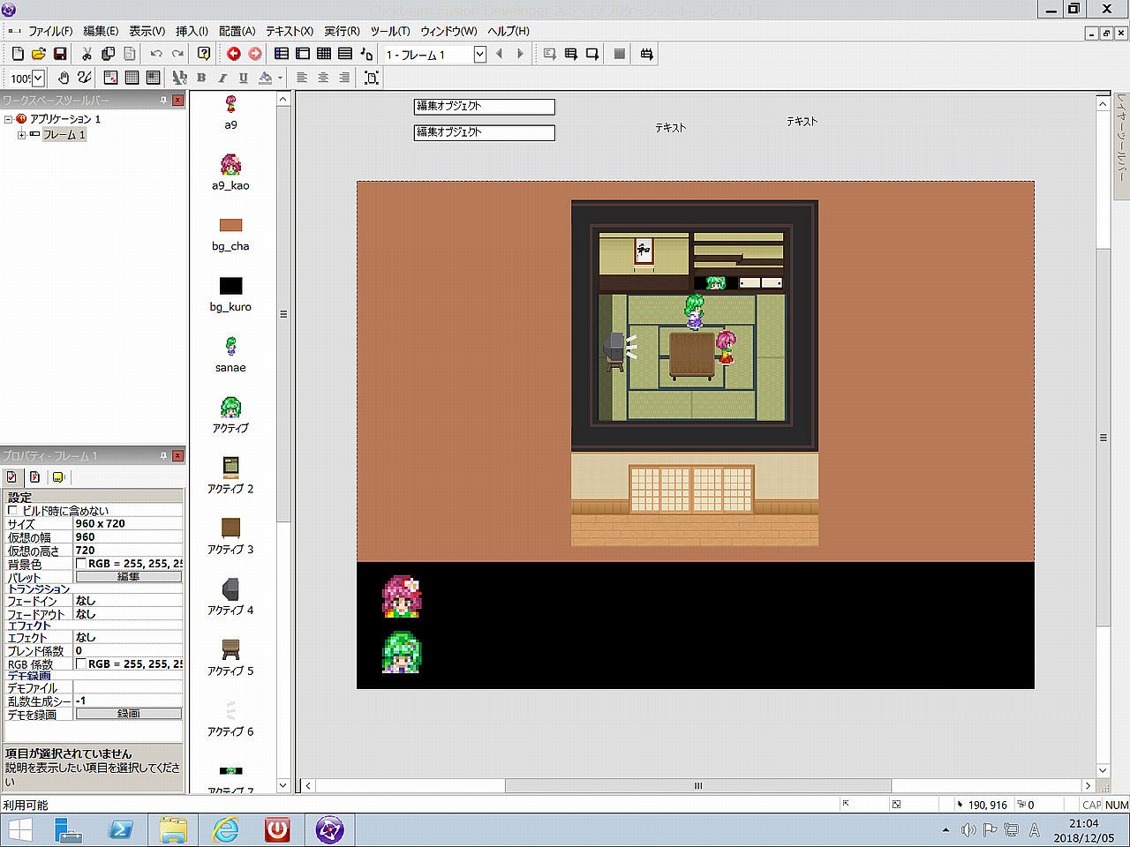The height and width of the screenshot is (847, 1130).
Task: Open the zoom percentage dropdown
Action: [x=38, y=79]
